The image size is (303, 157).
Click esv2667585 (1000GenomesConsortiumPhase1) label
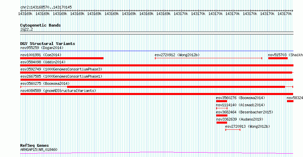pos(61,76)
